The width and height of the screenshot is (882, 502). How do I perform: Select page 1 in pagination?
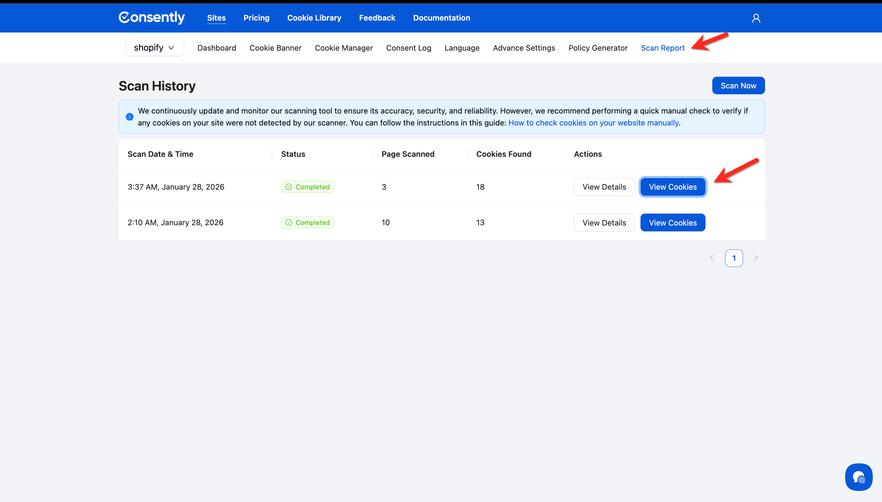point(734,258)
